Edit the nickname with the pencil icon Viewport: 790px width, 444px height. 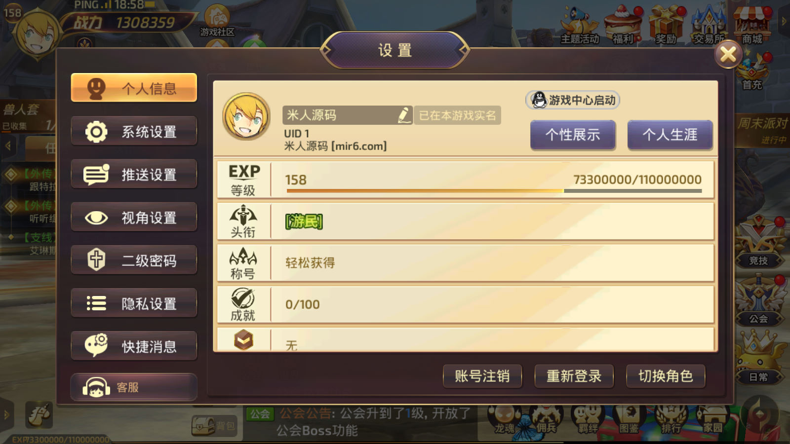(x=404, y=115)
